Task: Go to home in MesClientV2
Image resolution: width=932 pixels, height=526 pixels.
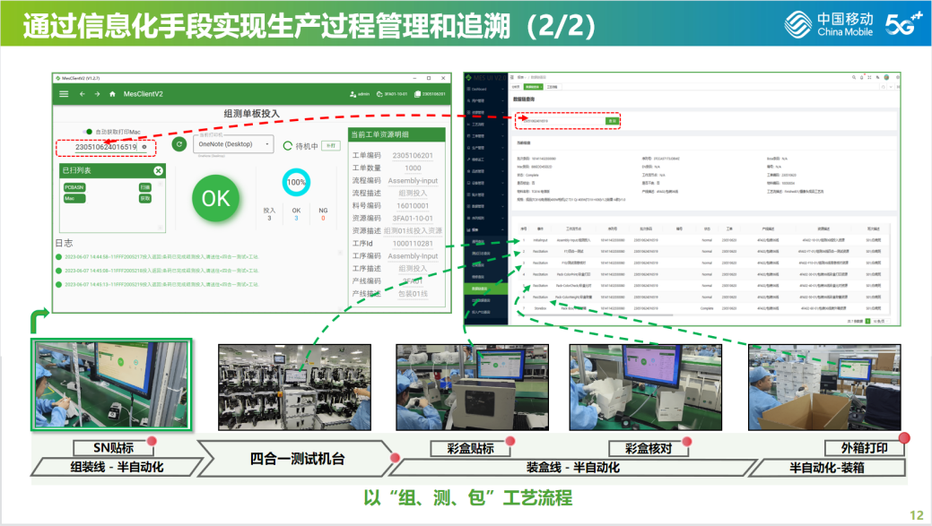Action: 112,94
